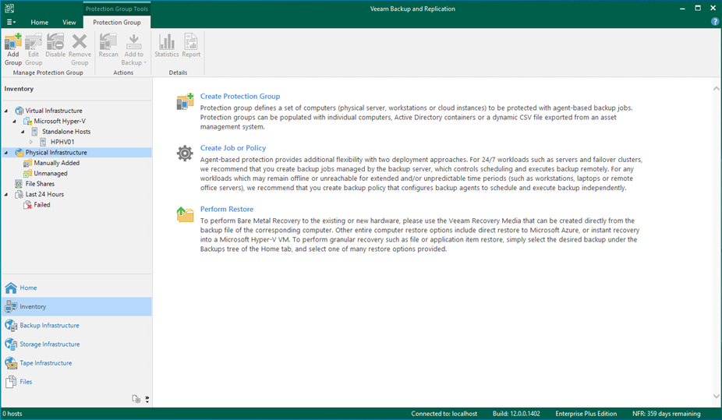Select the Last 24 Hours node label
This screenshot has height=420, width=722.
point(44,195)
